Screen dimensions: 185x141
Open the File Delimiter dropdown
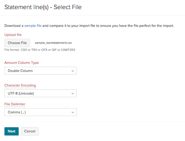click(40, 112)
